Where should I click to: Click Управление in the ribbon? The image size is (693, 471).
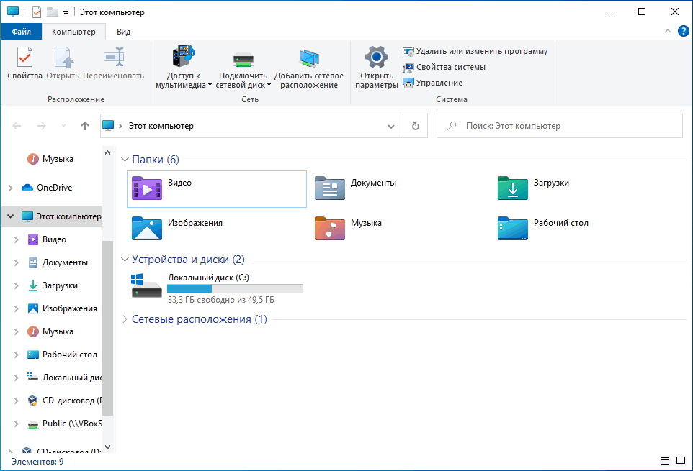(433, 83)
